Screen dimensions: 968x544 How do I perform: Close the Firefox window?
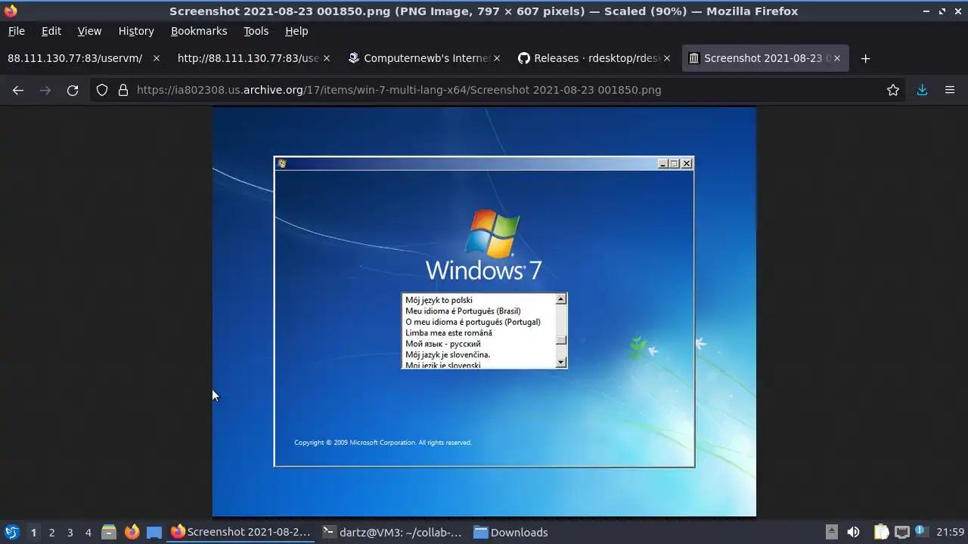[957, 11]
